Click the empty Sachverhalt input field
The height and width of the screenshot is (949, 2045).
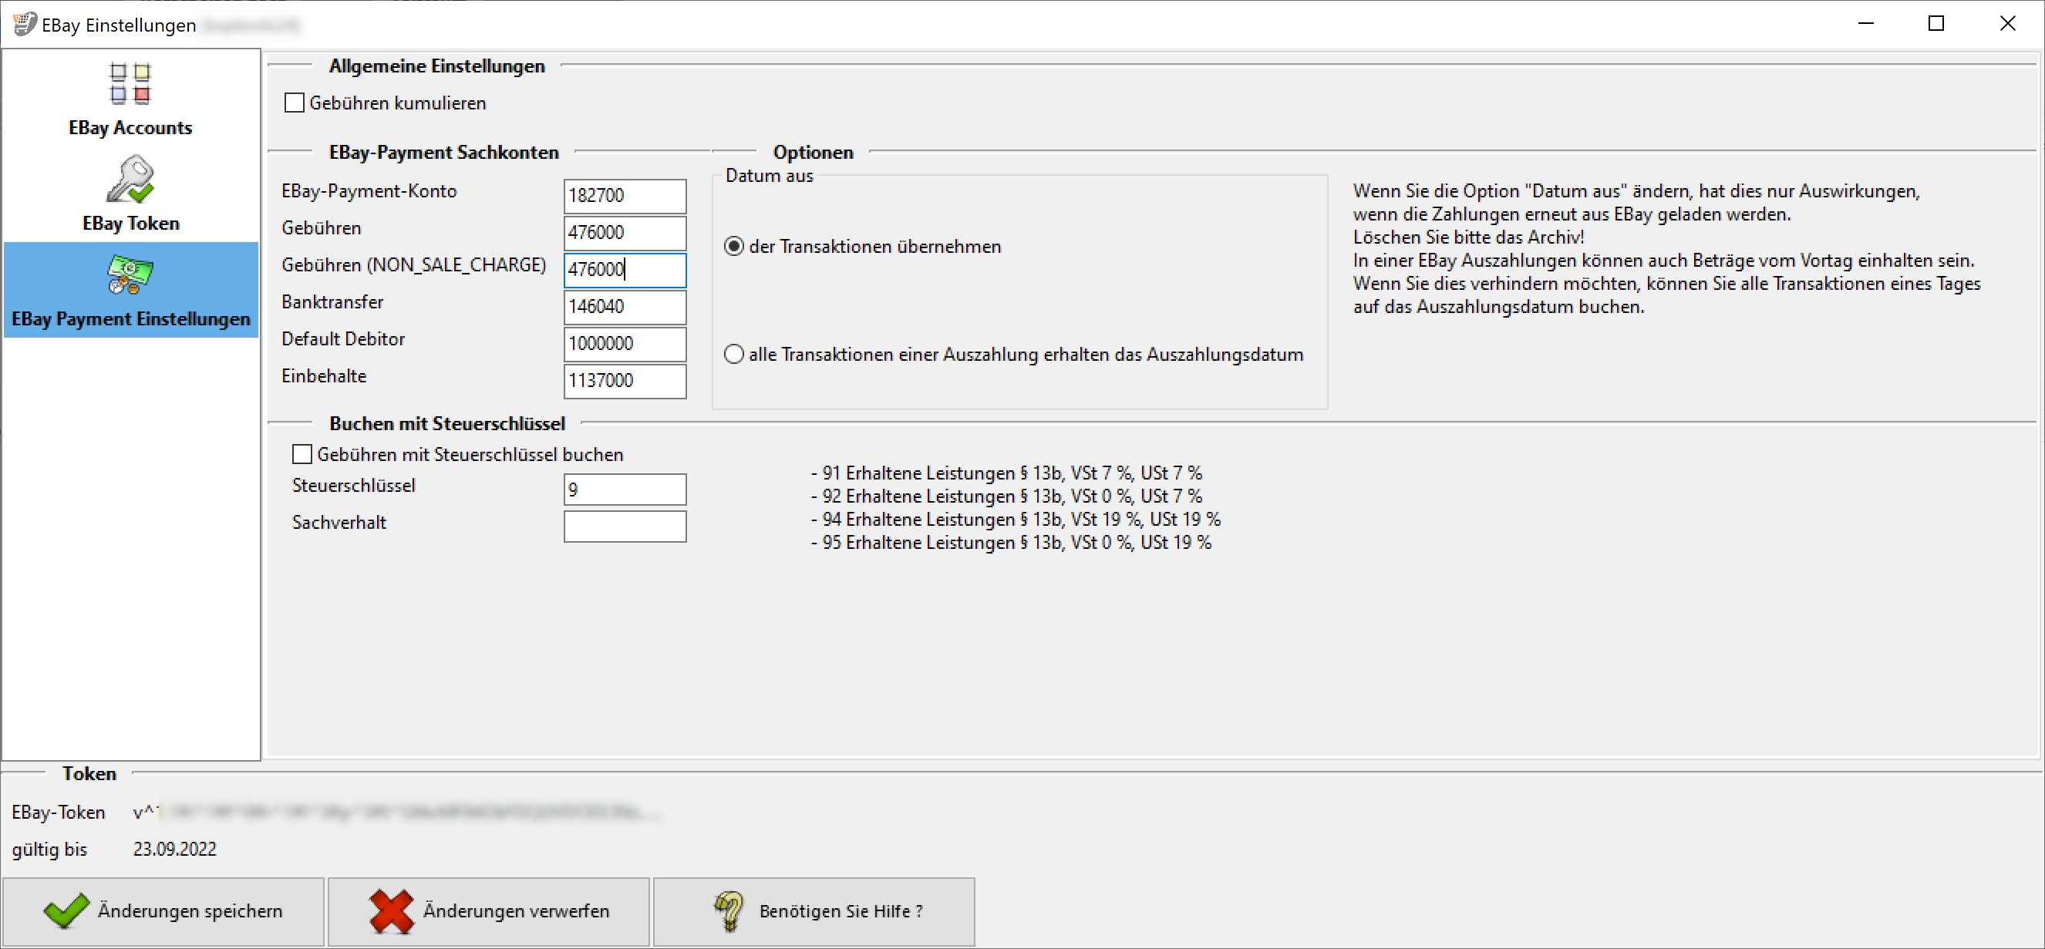(x=624, y=526)
